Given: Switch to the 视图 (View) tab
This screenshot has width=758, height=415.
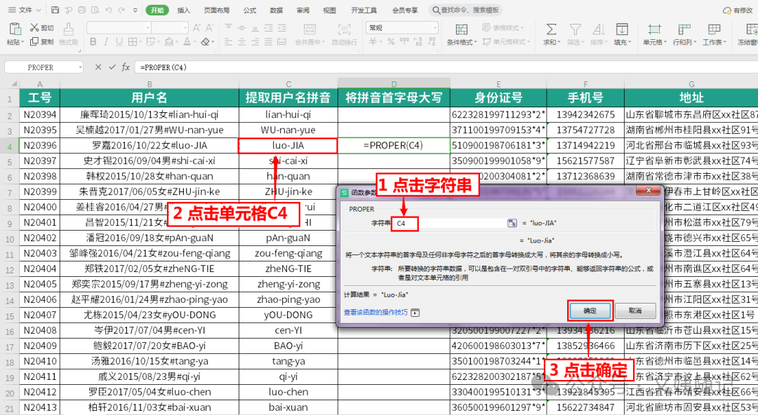Looking at the screenshot, I should point(330,10).
